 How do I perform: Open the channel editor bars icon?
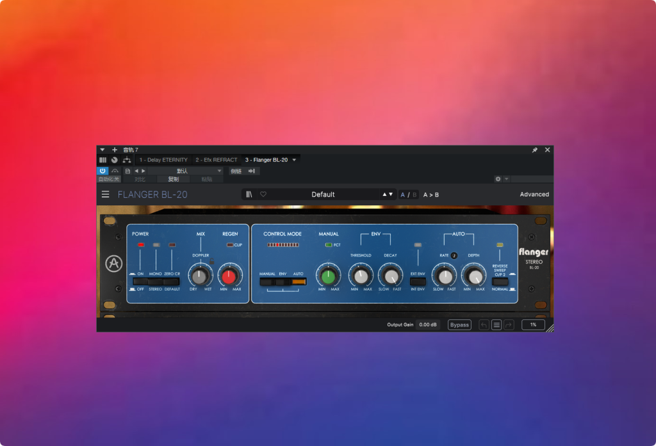tap(103, 160)
